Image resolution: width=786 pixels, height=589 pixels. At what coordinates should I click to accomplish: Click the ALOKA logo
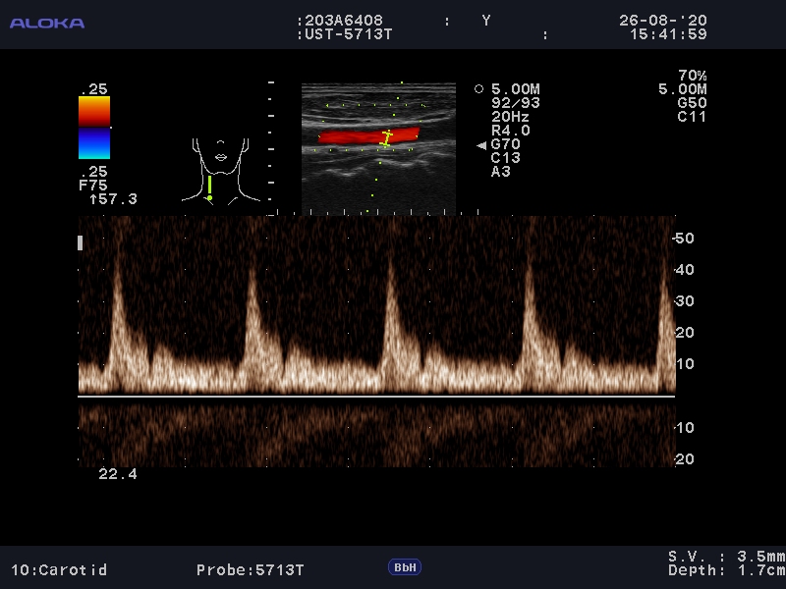click(x=46, y=23)
